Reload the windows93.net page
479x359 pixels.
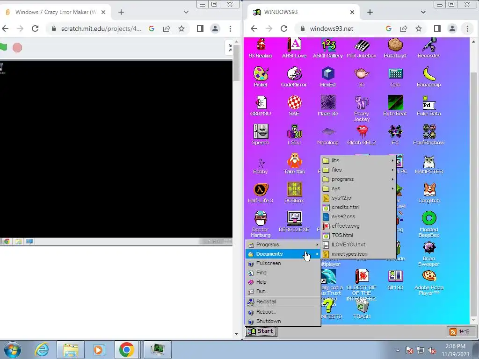point(284,29)
